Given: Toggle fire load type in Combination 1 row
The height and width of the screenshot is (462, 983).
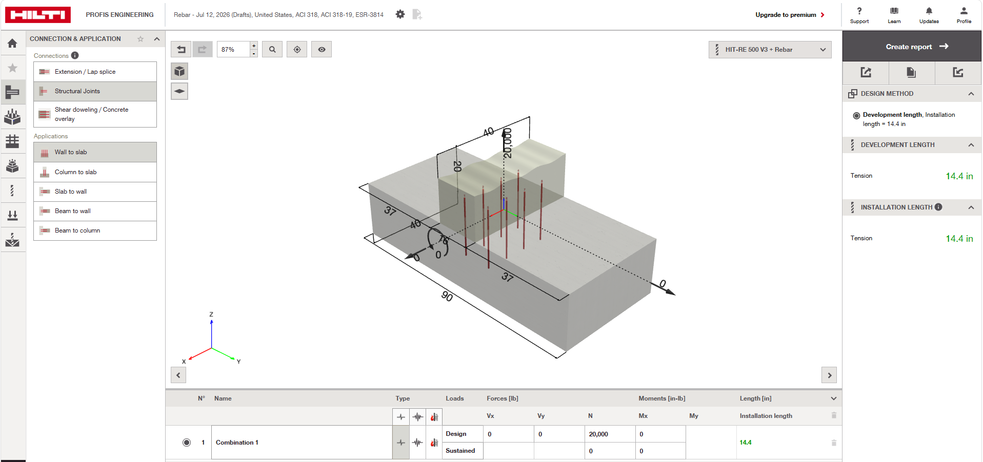Looking at the screenshot, I should coord(434,443).
